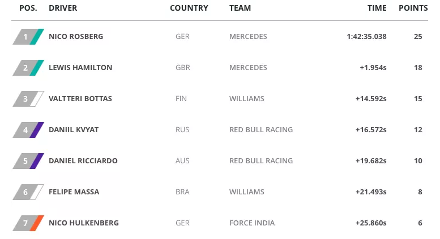Open Lewis Hamilton driver name
440x239 pixels.
[80, 68]
